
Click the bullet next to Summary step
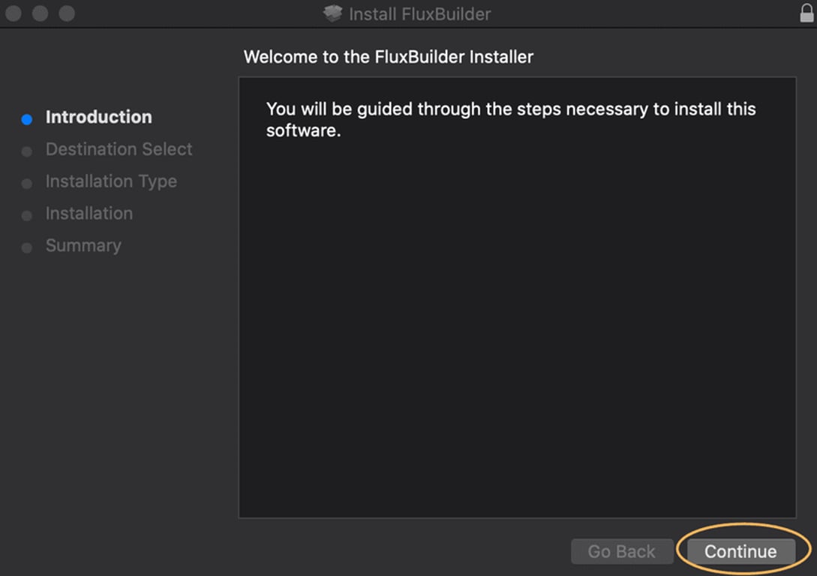(27, 248)
